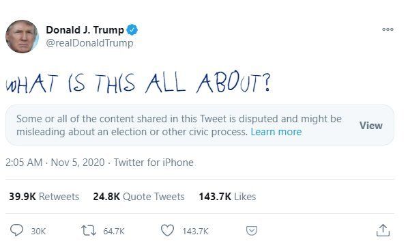The width and height of the screenshot is (408, 250).
Task: Open the Learn more link
Action: pyautogui.click(x=276, y=132)
